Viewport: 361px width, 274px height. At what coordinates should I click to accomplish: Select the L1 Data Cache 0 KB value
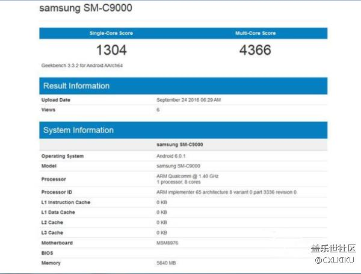click(x=162, y=212)
